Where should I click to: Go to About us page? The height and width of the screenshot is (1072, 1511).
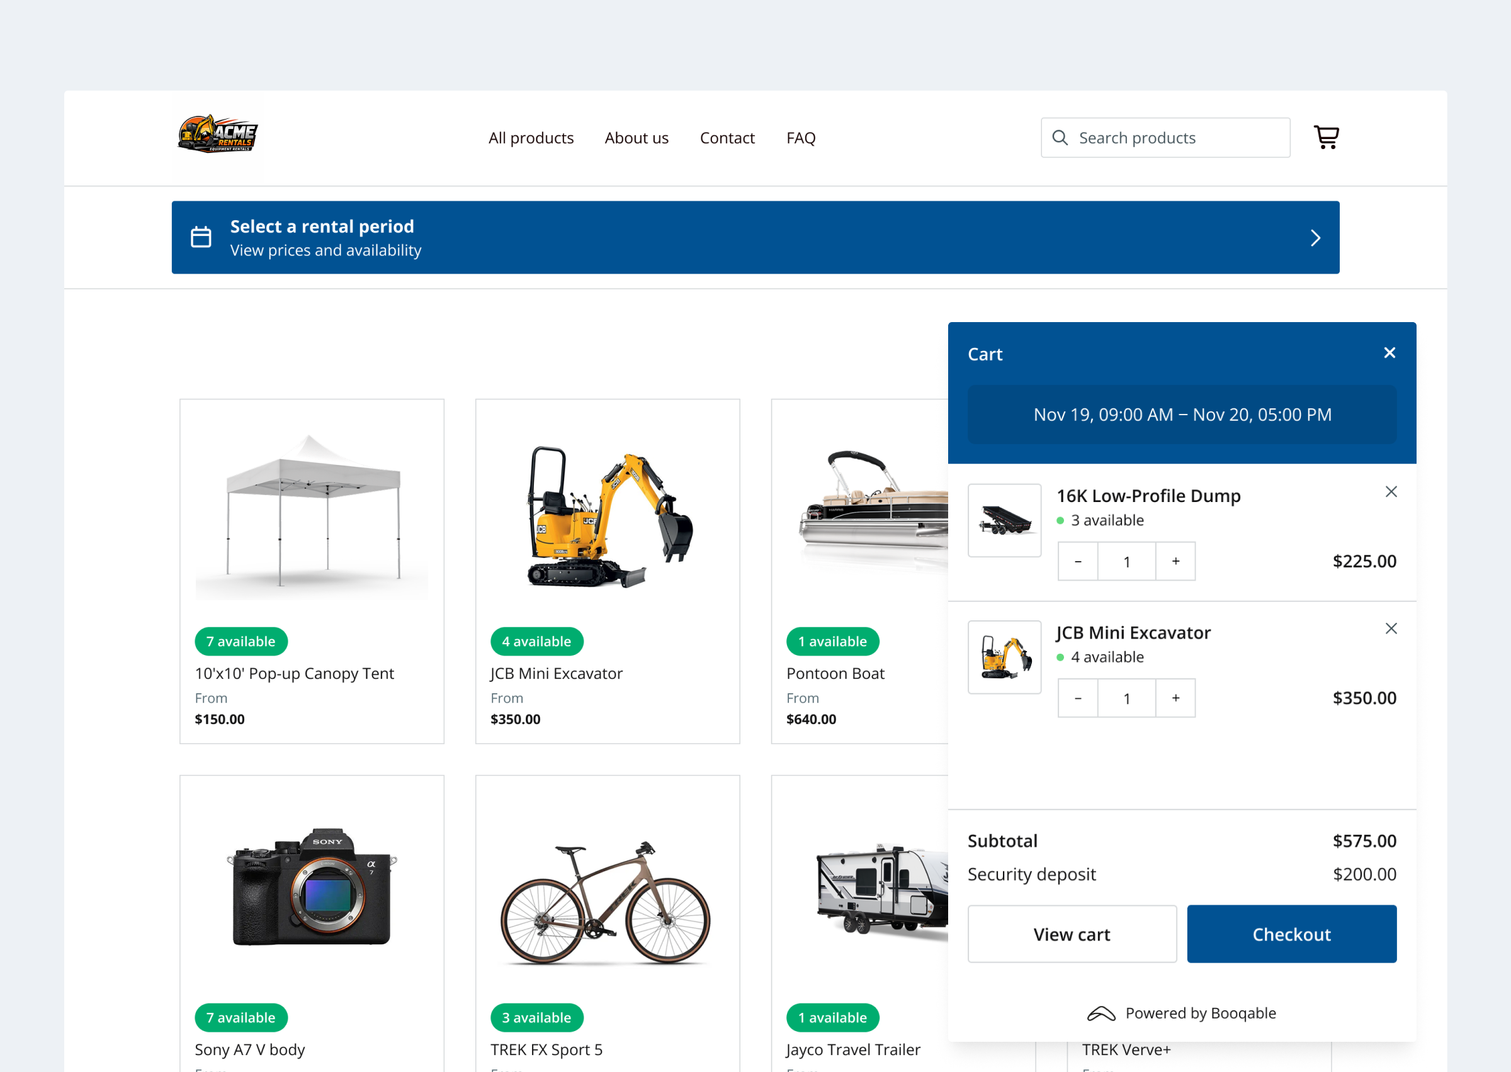tap(637, 138)
